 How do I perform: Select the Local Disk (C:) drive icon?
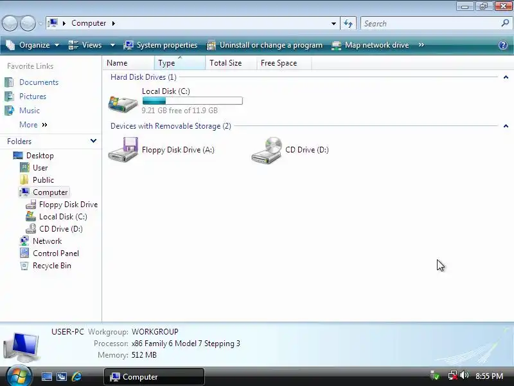pos(123,104)
